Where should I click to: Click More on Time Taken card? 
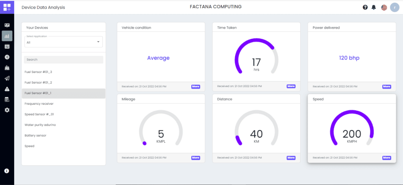pos(291,86)
